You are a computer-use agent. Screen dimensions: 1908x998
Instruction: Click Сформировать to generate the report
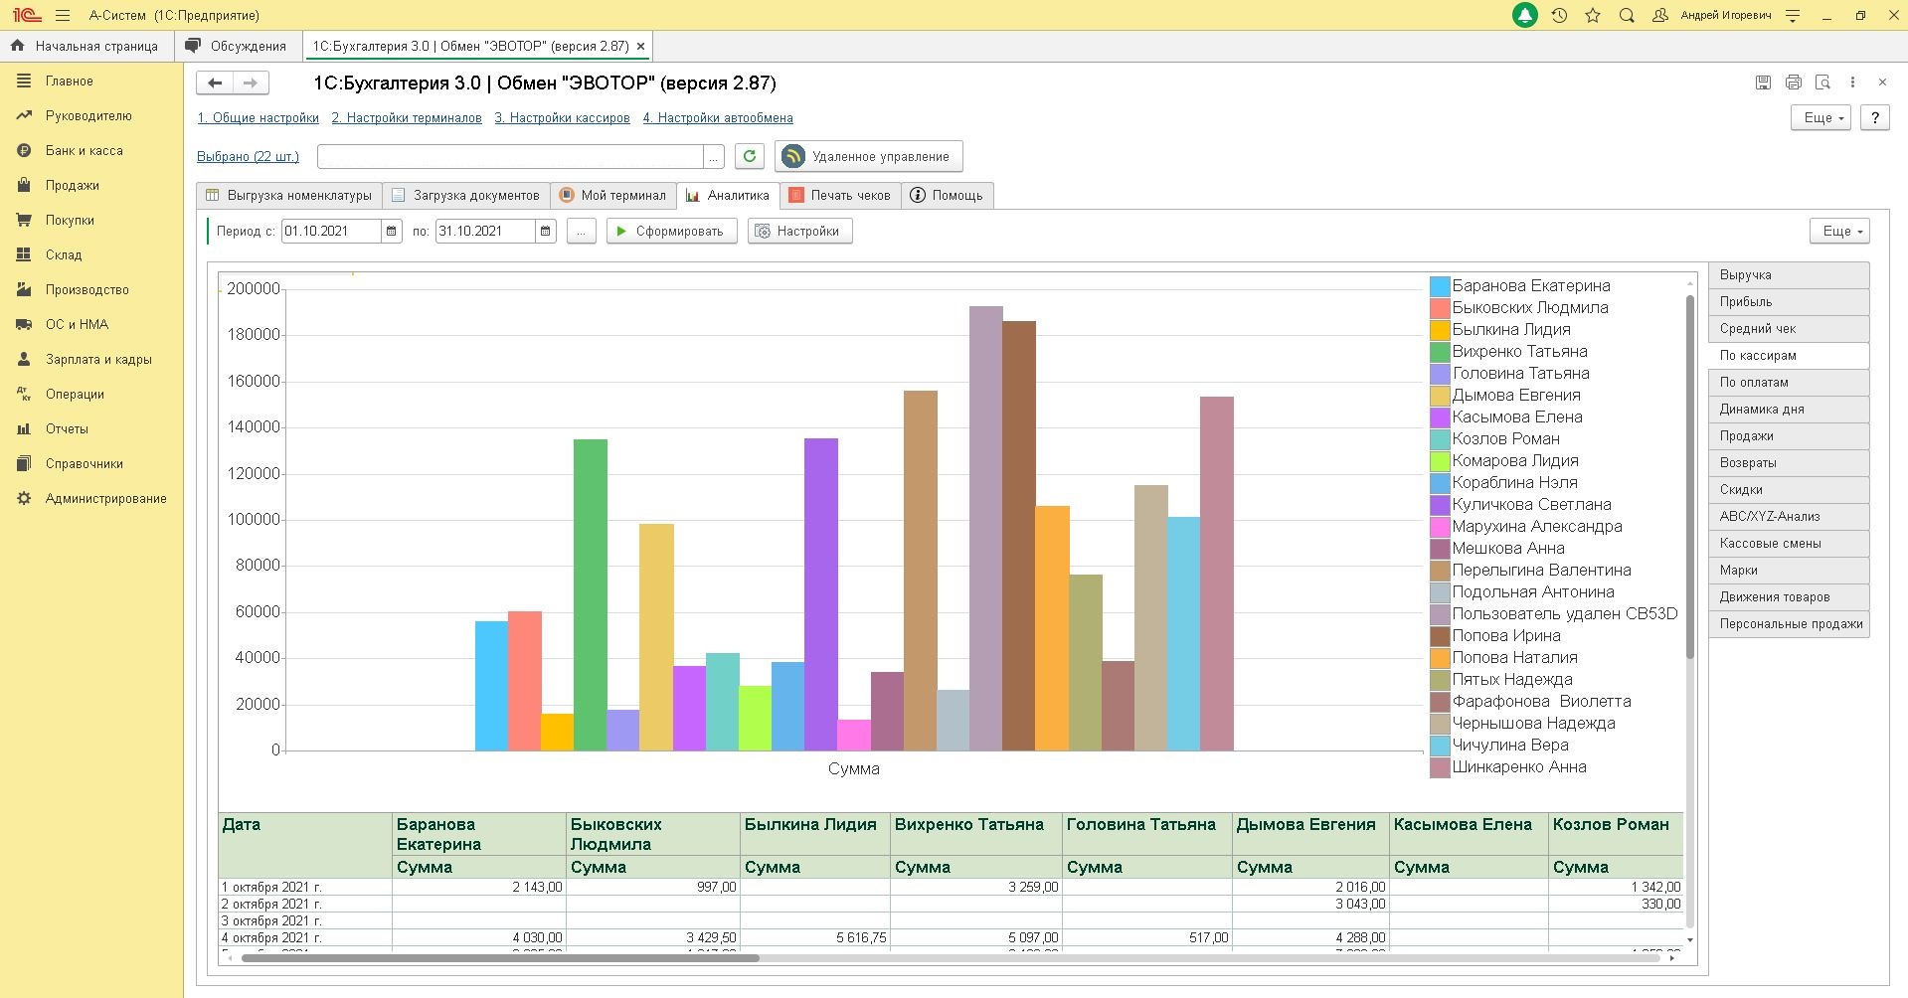[x=671, y=231]
